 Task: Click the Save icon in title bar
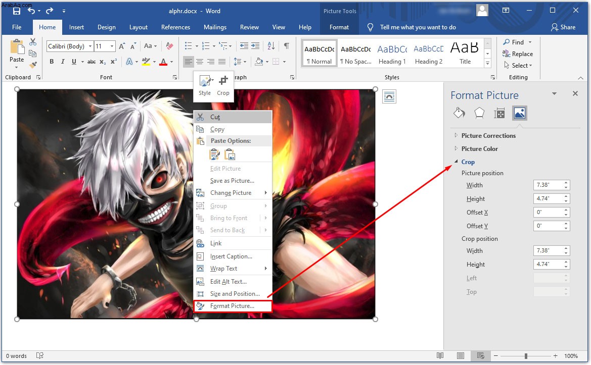[16, 11]
